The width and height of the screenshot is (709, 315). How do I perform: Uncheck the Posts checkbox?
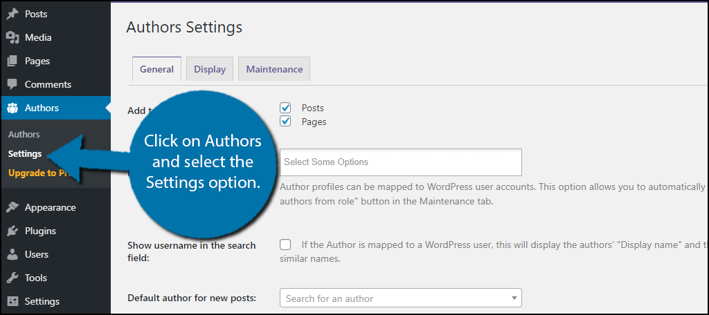pyautogui.click(x=285, y=108)
